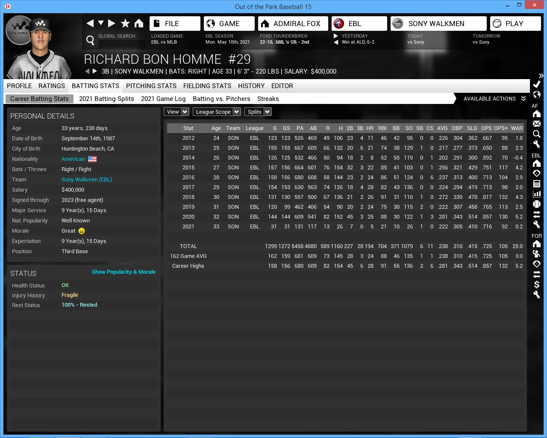Click the Richard Bon Homme player portrait

click(39, 47)
